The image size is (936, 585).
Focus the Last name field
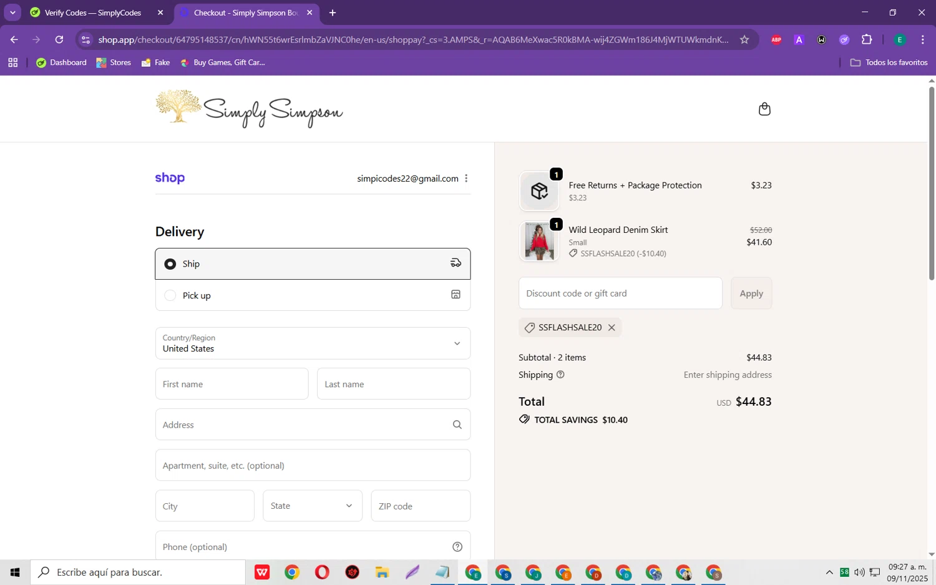click(x=394, y=384)
